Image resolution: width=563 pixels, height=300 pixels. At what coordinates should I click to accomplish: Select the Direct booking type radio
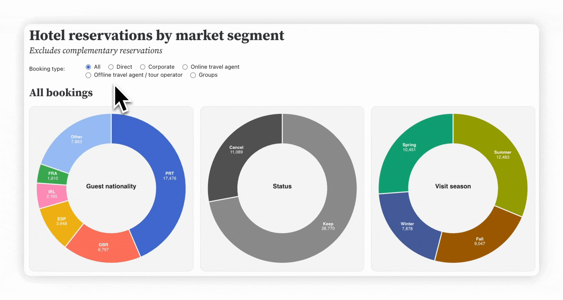pos(111,67)
